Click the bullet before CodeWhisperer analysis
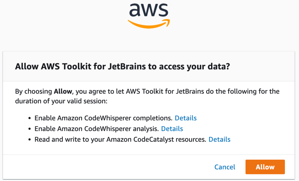 [30, 129]
